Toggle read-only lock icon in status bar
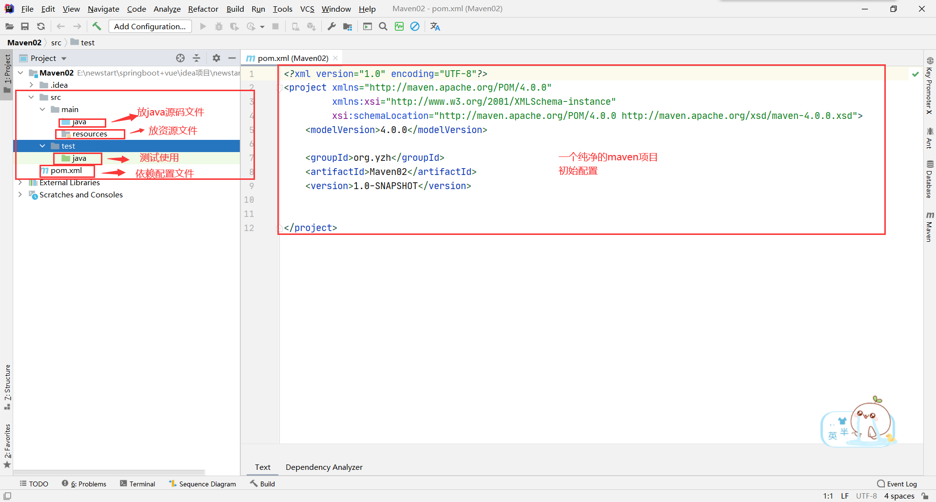Screen dimensions: 936x502 (x=925, y=496)
